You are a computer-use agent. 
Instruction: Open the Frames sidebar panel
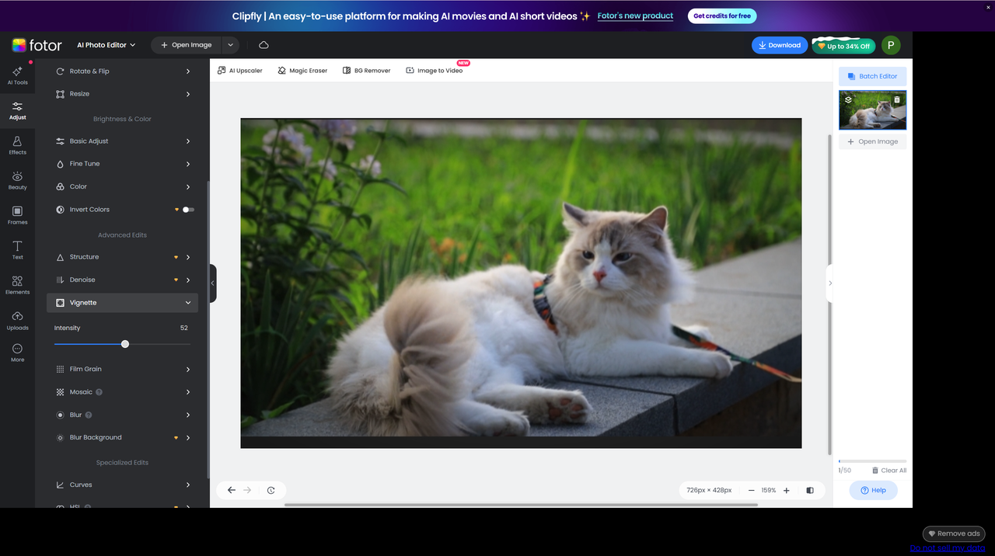click(17, 215)
